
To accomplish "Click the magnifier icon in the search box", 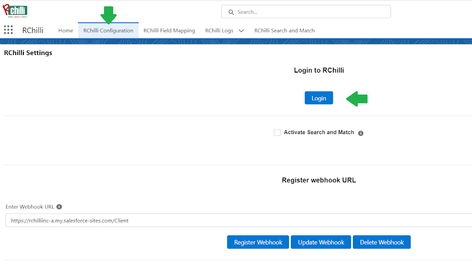I will [x=231, y=12].
